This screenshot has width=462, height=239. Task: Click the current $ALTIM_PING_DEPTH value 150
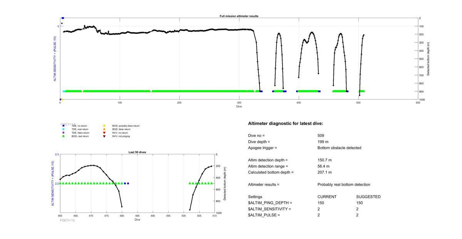tap(321, 203)
